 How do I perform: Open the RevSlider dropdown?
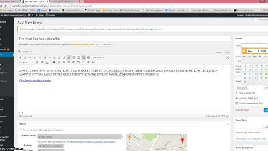(99, 57)
